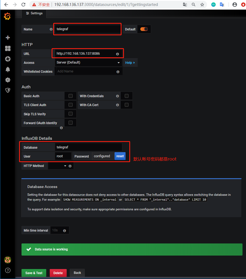246x279 pixels.
Task: Click the info icon next to Name
Action: [x=51, y=29]
